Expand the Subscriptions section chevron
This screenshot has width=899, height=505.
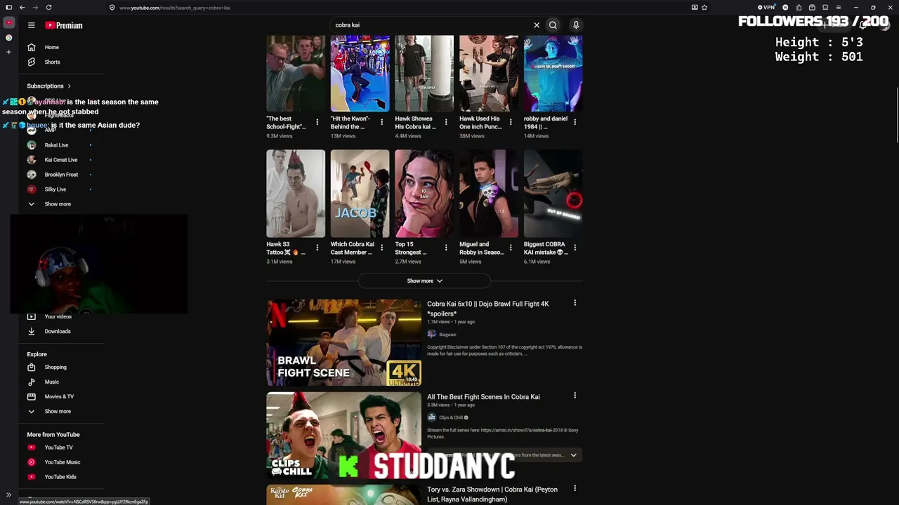click(69, 86)
